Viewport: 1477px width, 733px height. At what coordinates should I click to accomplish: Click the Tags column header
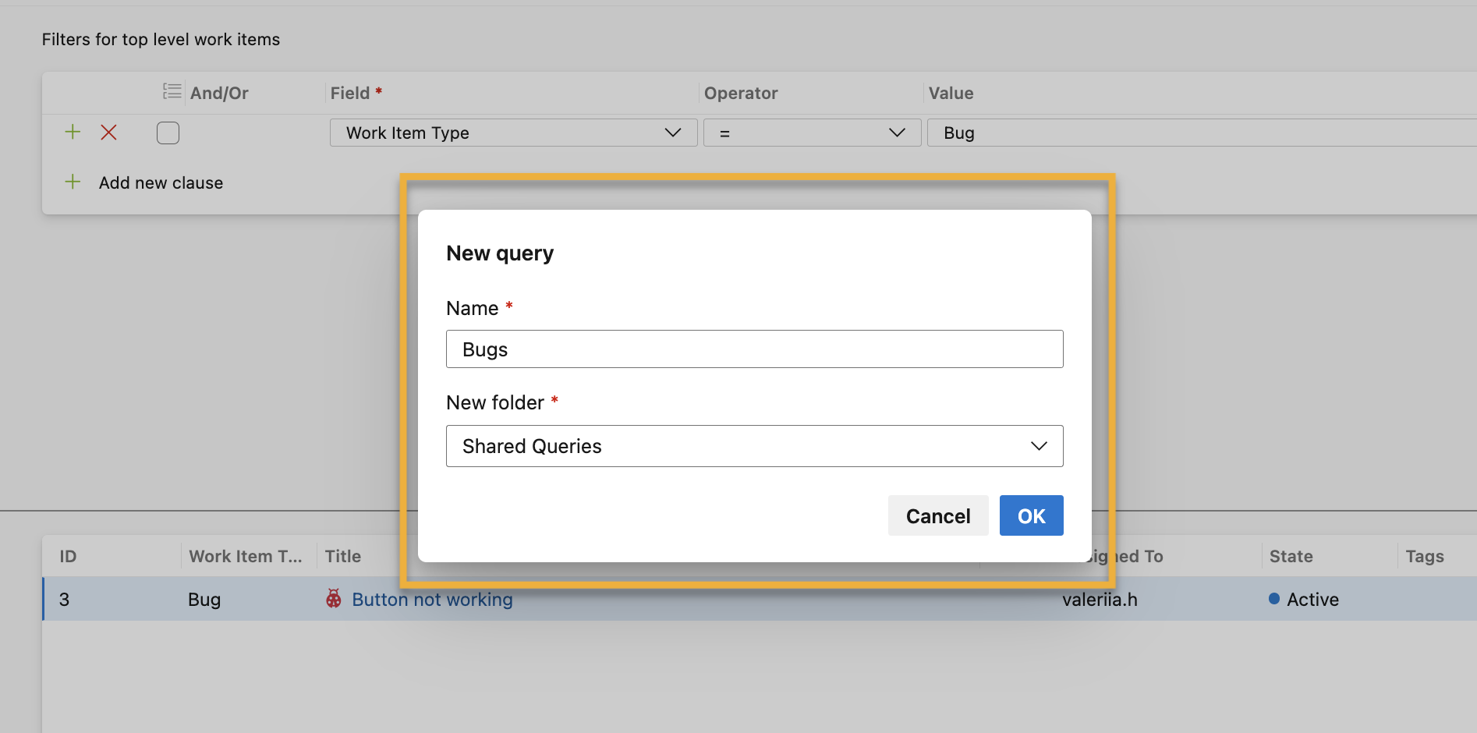(1424, 557)
